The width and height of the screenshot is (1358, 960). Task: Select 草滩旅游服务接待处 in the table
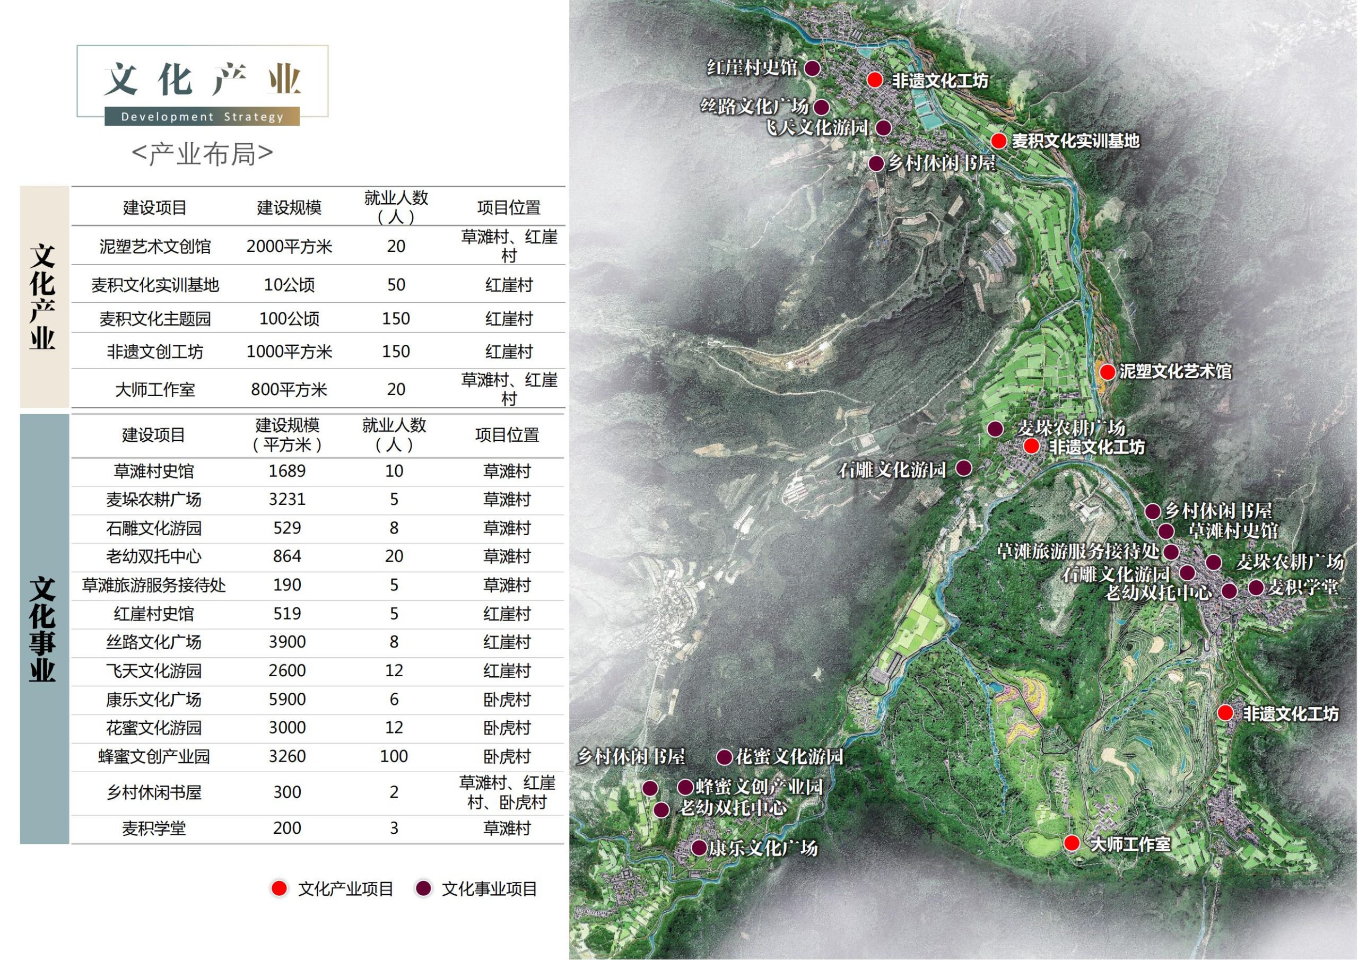pyautogui.click(x=154, y=585)
